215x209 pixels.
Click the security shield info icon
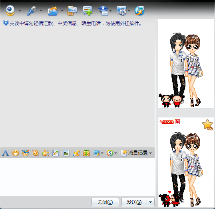point(6,23)
